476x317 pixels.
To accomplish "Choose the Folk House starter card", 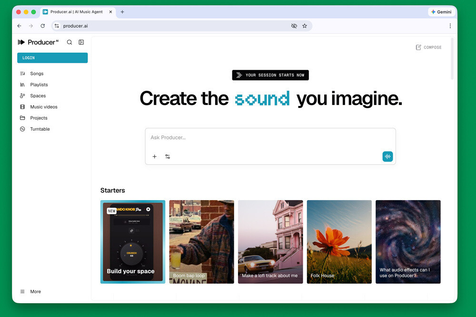I will coord(339,242).
